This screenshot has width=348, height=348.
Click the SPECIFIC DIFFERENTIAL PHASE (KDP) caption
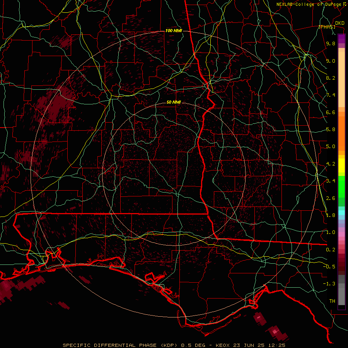point(121,345)
